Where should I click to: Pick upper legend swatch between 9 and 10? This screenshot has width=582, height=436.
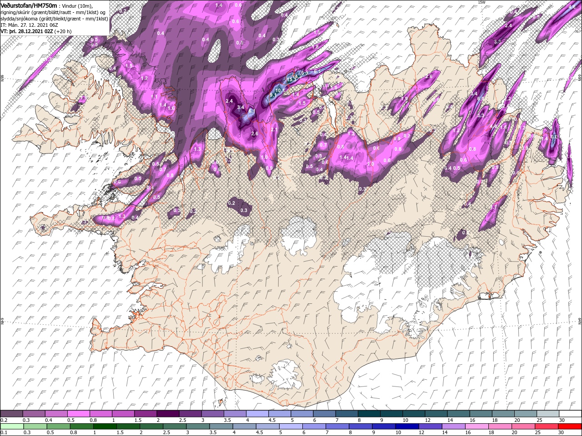coord(391,414)
